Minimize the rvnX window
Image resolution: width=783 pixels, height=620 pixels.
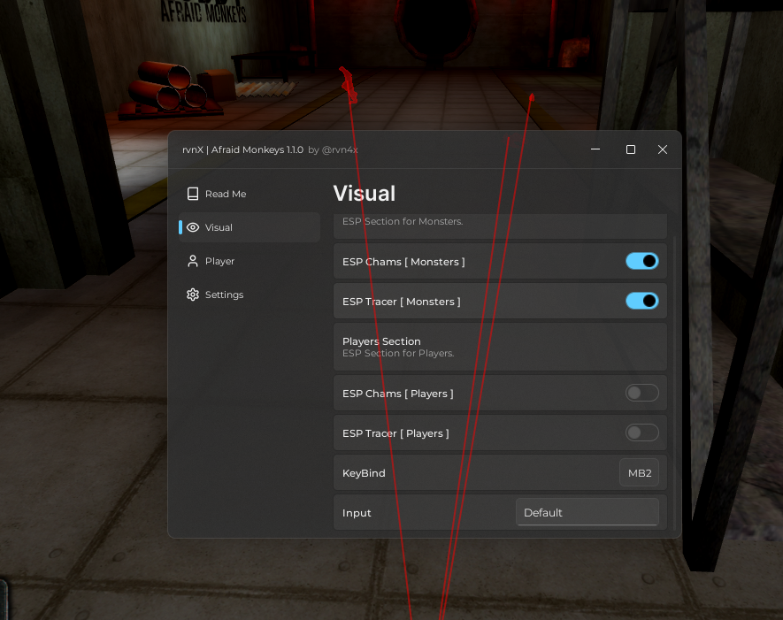595,149
